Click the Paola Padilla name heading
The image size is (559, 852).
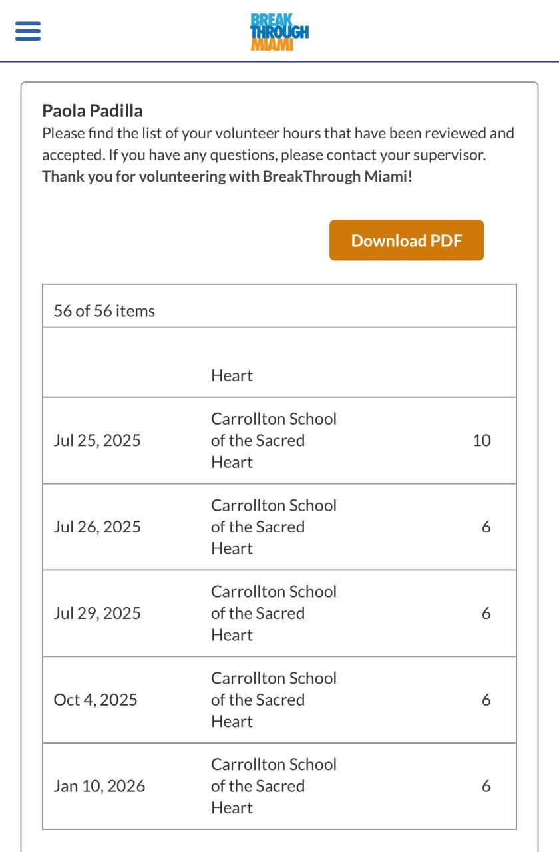pos(93,110)
